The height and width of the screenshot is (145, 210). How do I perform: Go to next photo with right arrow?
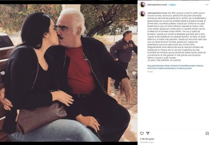(134, 73)
